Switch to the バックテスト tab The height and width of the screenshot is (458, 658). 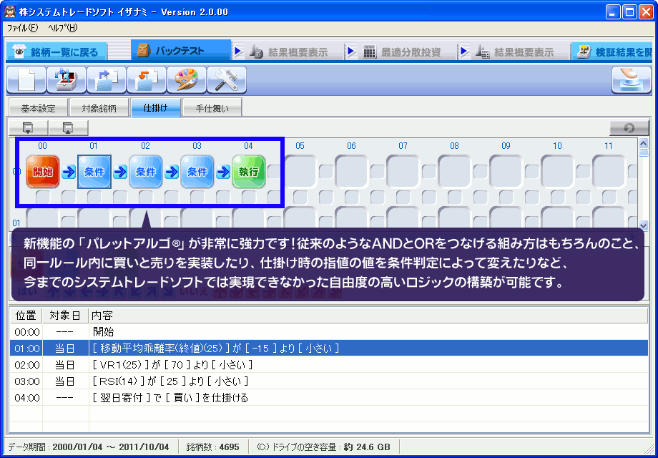[x=181, y=51]
